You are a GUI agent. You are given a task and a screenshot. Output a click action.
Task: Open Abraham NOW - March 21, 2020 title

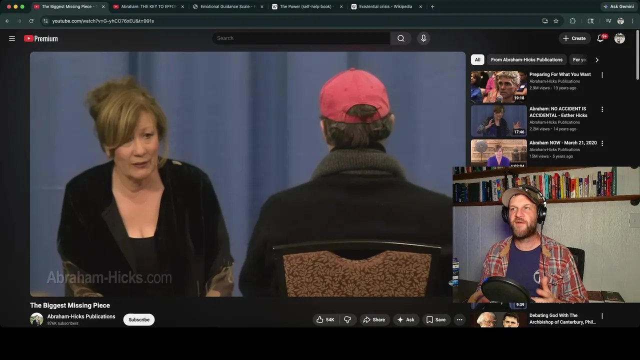563,143
